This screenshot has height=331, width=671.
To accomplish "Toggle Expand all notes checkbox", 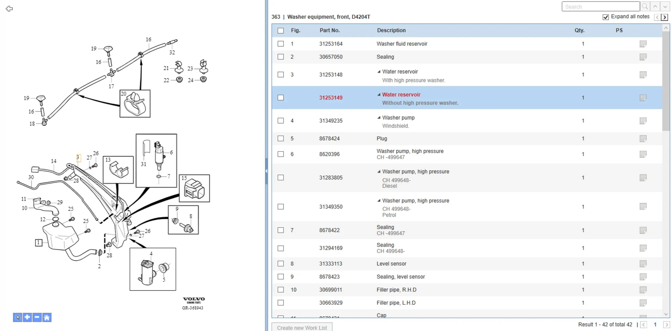I will click(606, 17).
